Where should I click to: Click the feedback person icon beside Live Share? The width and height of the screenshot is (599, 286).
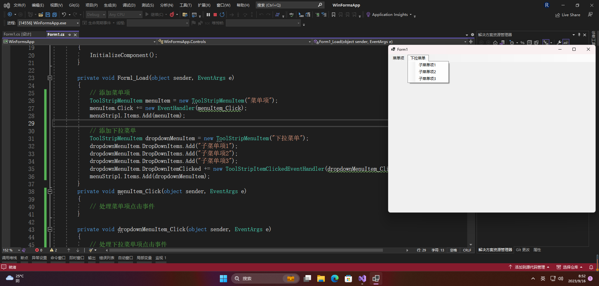point(590,15)
